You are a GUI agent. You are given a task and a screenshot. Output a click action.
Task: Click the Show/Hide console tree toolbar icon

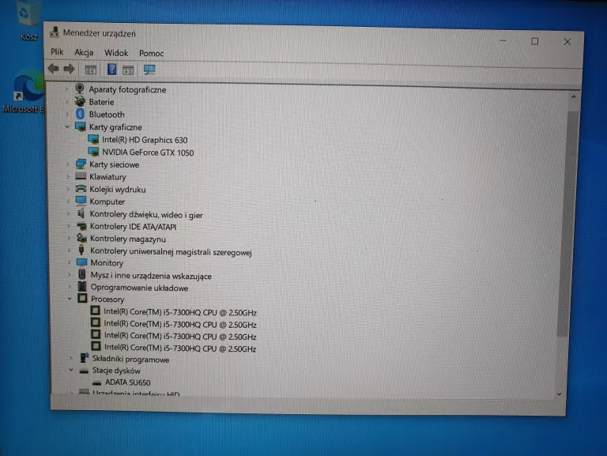click(91, 70)
